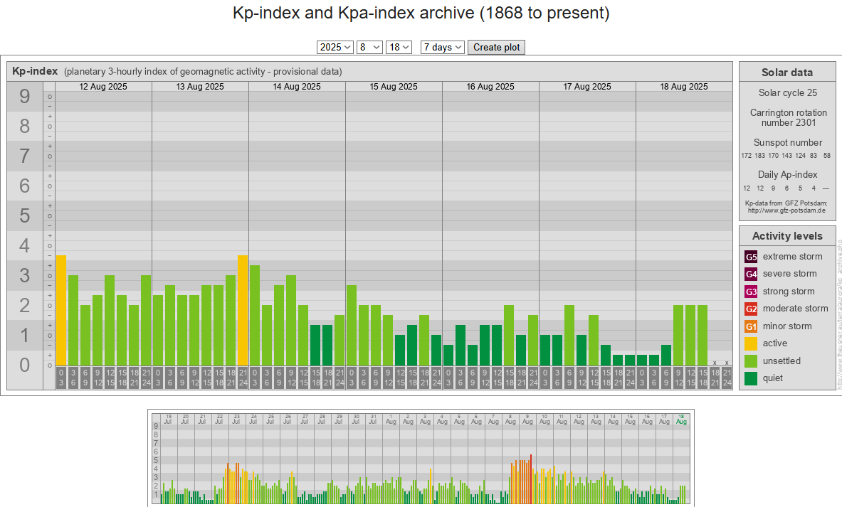Click the dark green quiet swatch

coord(751,378)
